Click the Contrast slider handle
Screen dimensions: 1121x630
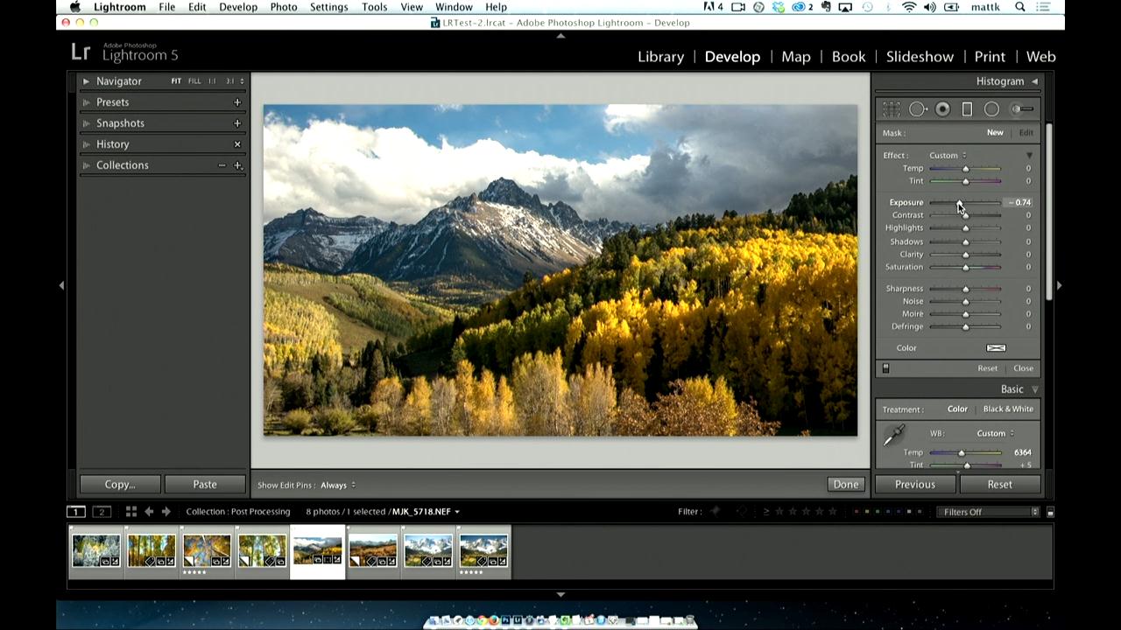(966, 215)
